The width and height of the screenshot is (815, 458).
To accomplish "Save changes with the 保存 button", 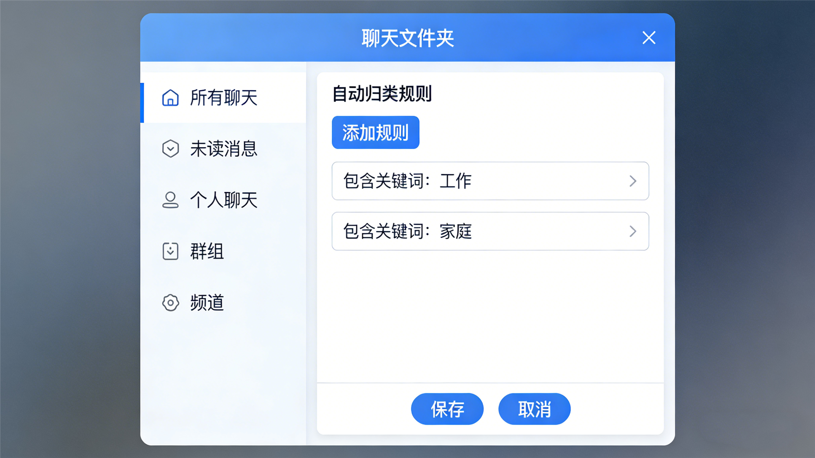I will (447, 409).
